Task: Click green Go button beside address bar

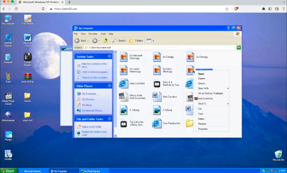Action: (239, 48)
